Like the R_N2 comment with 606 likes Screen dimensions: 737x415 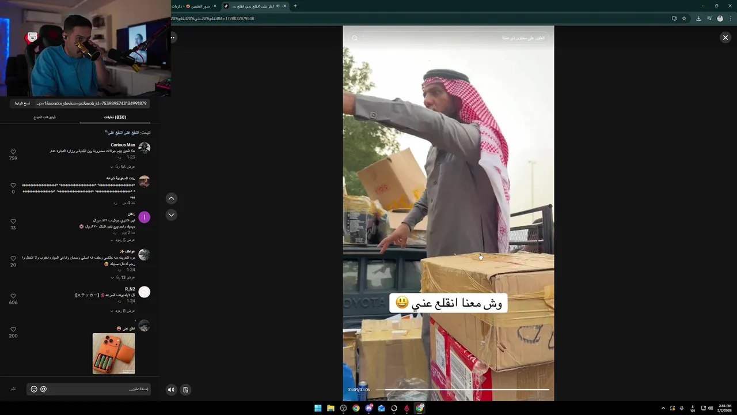(x=13, y=296)
